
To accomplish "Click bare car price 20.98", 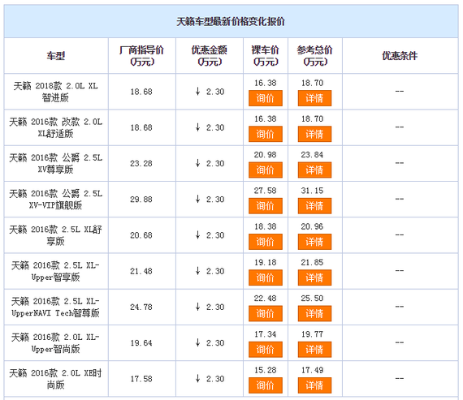I will coord(265,155).
